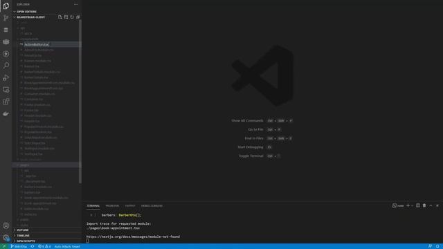443x249 pixels.
Task: Open remote window indicator in status bar
Action: click(x=4, y=246)
